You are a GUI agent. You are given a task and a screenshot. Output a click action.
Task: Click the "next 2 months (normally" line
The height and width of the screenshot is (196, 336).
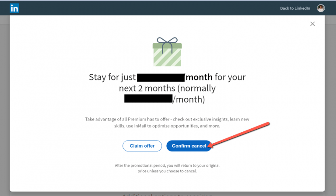(x=167, y=88)
